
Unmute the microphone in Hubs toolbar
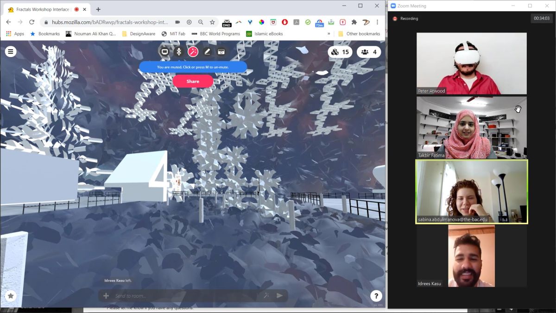[179, 52]
